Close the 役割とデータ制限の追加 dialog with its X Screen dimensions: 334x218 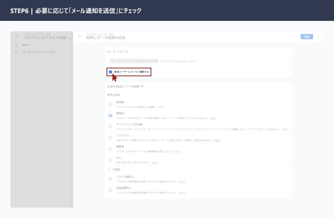point(79,37)
